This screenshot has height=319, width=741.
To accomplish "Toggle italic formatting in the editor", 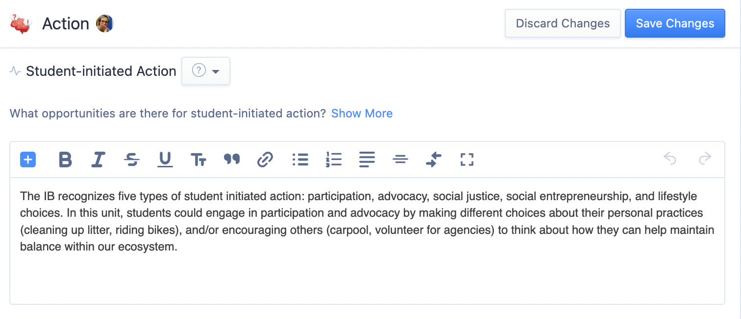I will coord(99,159).
